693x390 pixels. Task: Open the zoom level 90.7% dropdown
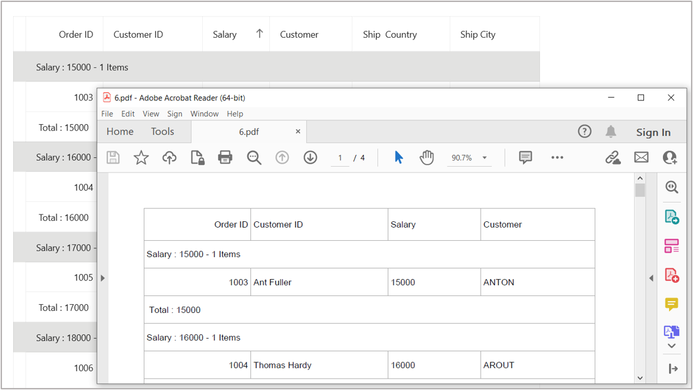point(485,158)
